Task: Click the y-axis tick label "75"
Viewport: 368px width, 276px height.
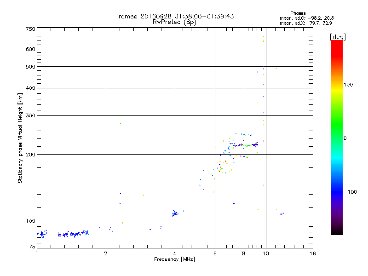Action: 32,247
